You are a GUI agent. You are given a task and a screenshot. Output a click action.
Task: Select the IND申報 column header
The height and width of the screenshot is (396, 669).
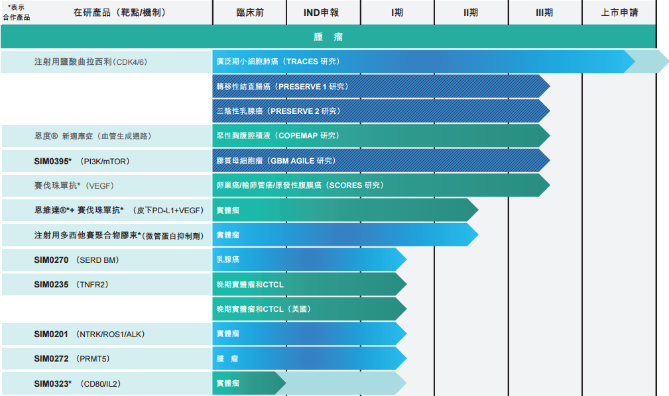[x=323, y=12]
